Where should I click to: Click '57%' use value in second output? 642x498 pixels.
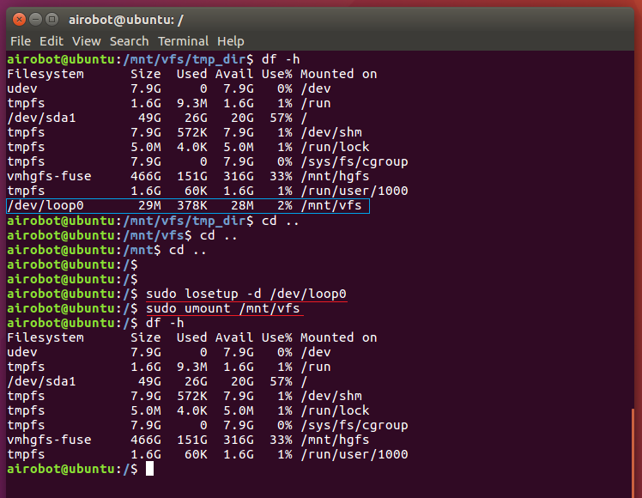[281, 381]
